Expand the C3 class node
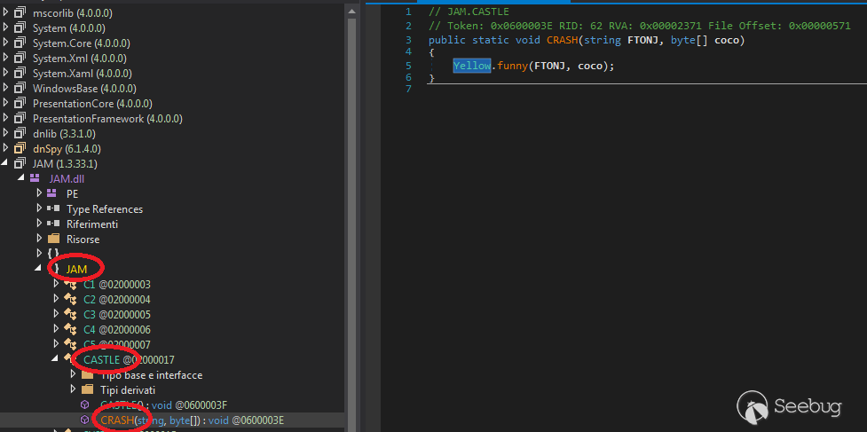Image resolution: width=867 pixels, height=432 pixels. tap(56, 314)
